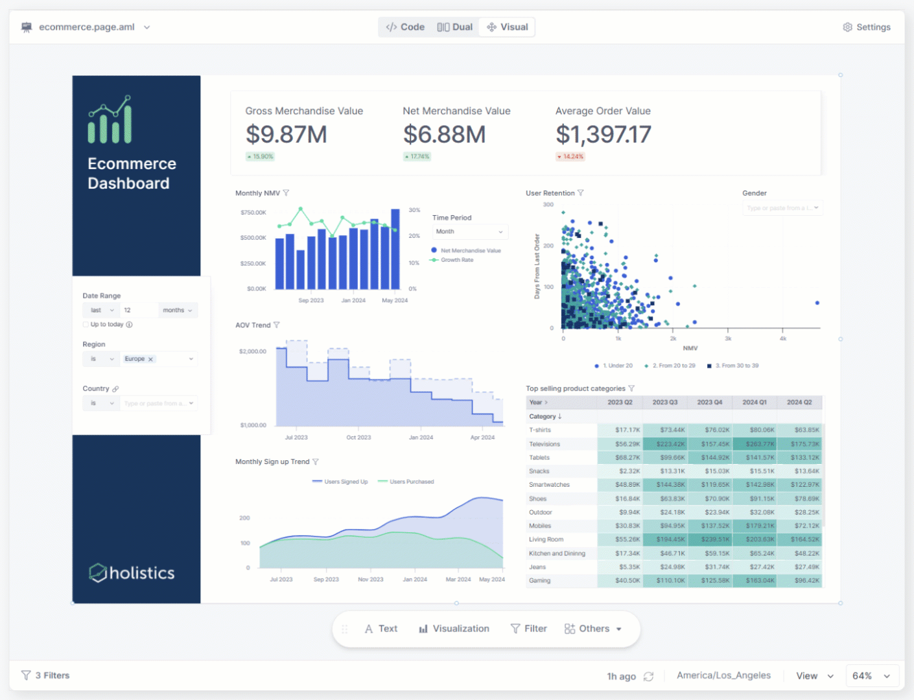
Task: Open the View dropdown in status bar
Action: 814,675
